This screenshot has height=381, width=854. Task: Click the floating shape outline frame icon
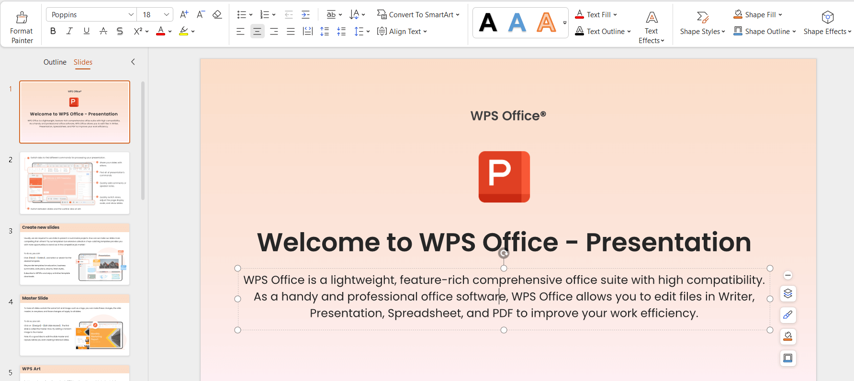click(x=788, y=358)
